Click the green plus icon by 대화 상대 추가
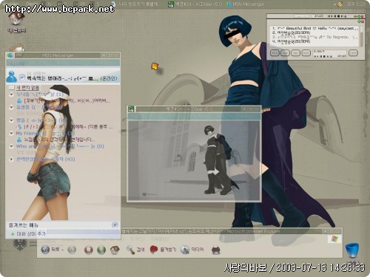Viewport: 370px width, 277px height. coord(13,234)
